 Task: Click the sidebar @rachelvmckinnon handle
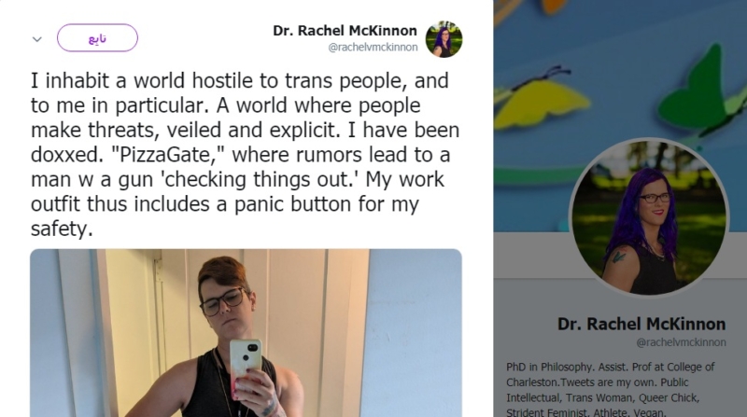point(682,342)
